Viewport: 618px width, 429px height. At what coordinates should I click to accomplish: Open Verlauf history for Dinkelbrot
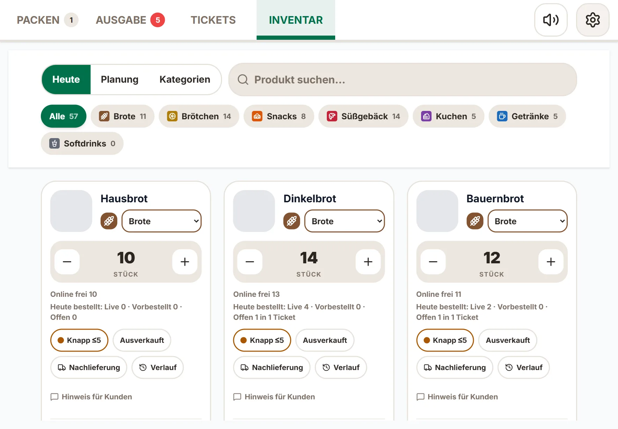point(341,367)
